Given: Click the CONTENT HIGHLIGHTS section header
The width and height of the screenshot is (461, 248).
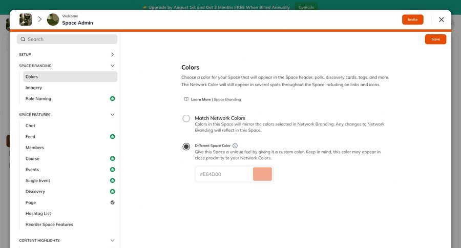Looking at the screenshot, I should click(x=39, y=240).
